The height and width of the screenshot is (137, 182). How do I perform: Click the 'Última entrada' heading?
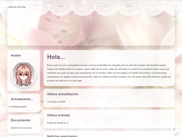tap(58, 115)
